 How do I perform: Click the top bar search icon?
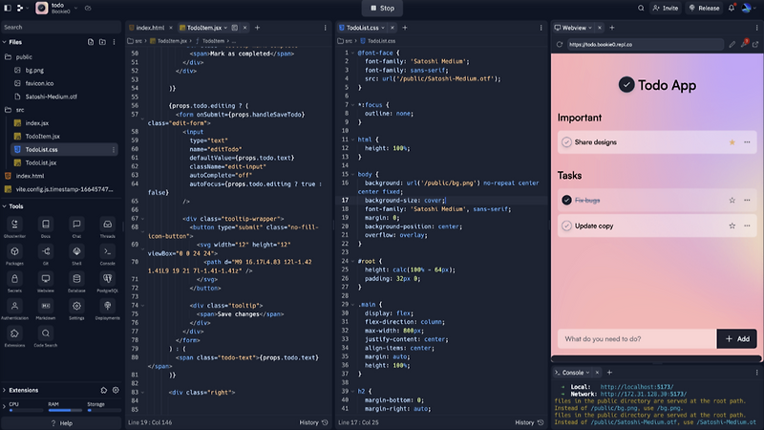click(641, 8)
